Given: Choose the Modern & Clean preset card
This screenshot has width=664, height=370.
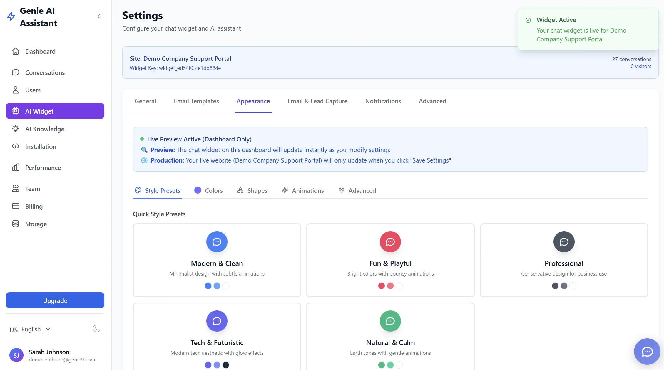Looking at the screenshot, I should (x=217, y=260).
